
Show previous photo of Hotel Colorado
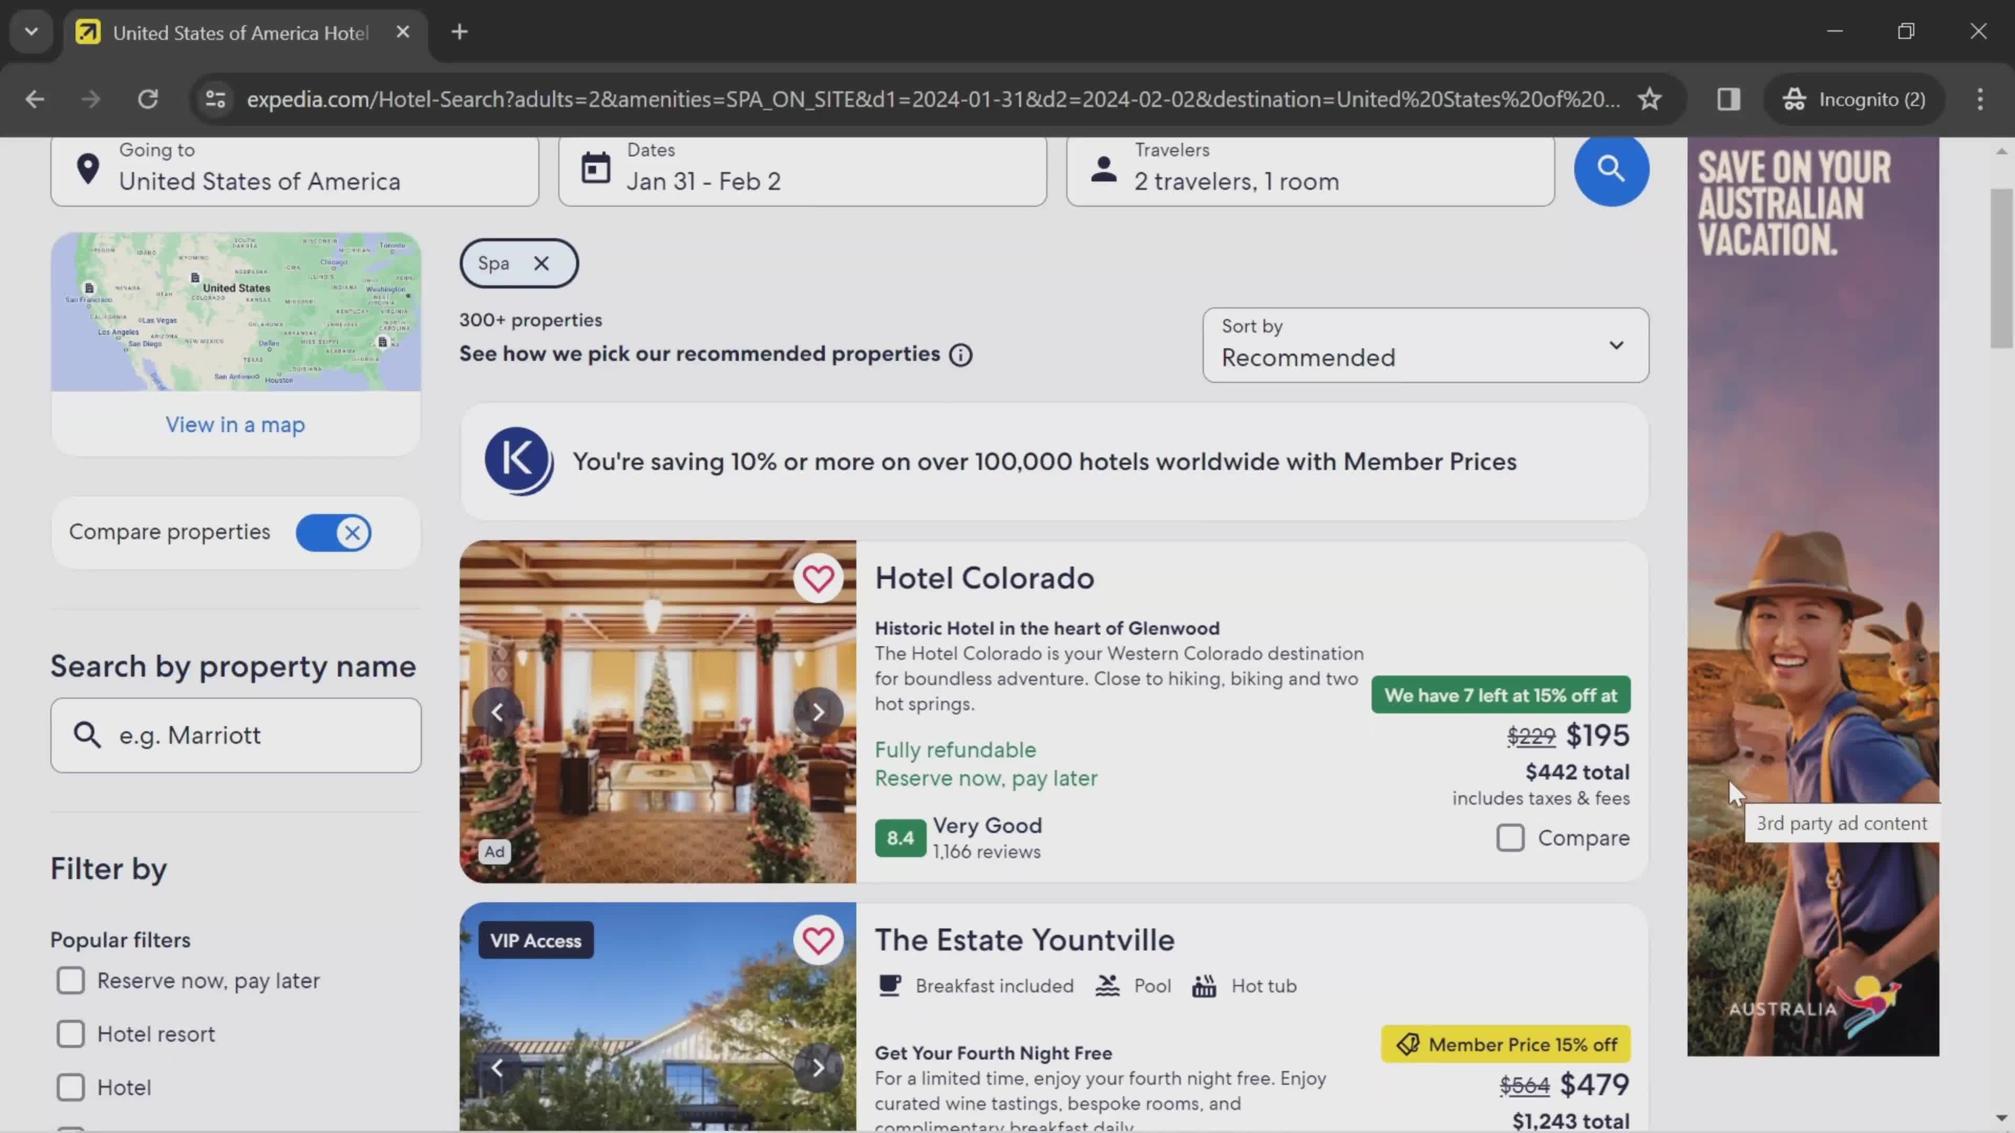click(497, 712)
